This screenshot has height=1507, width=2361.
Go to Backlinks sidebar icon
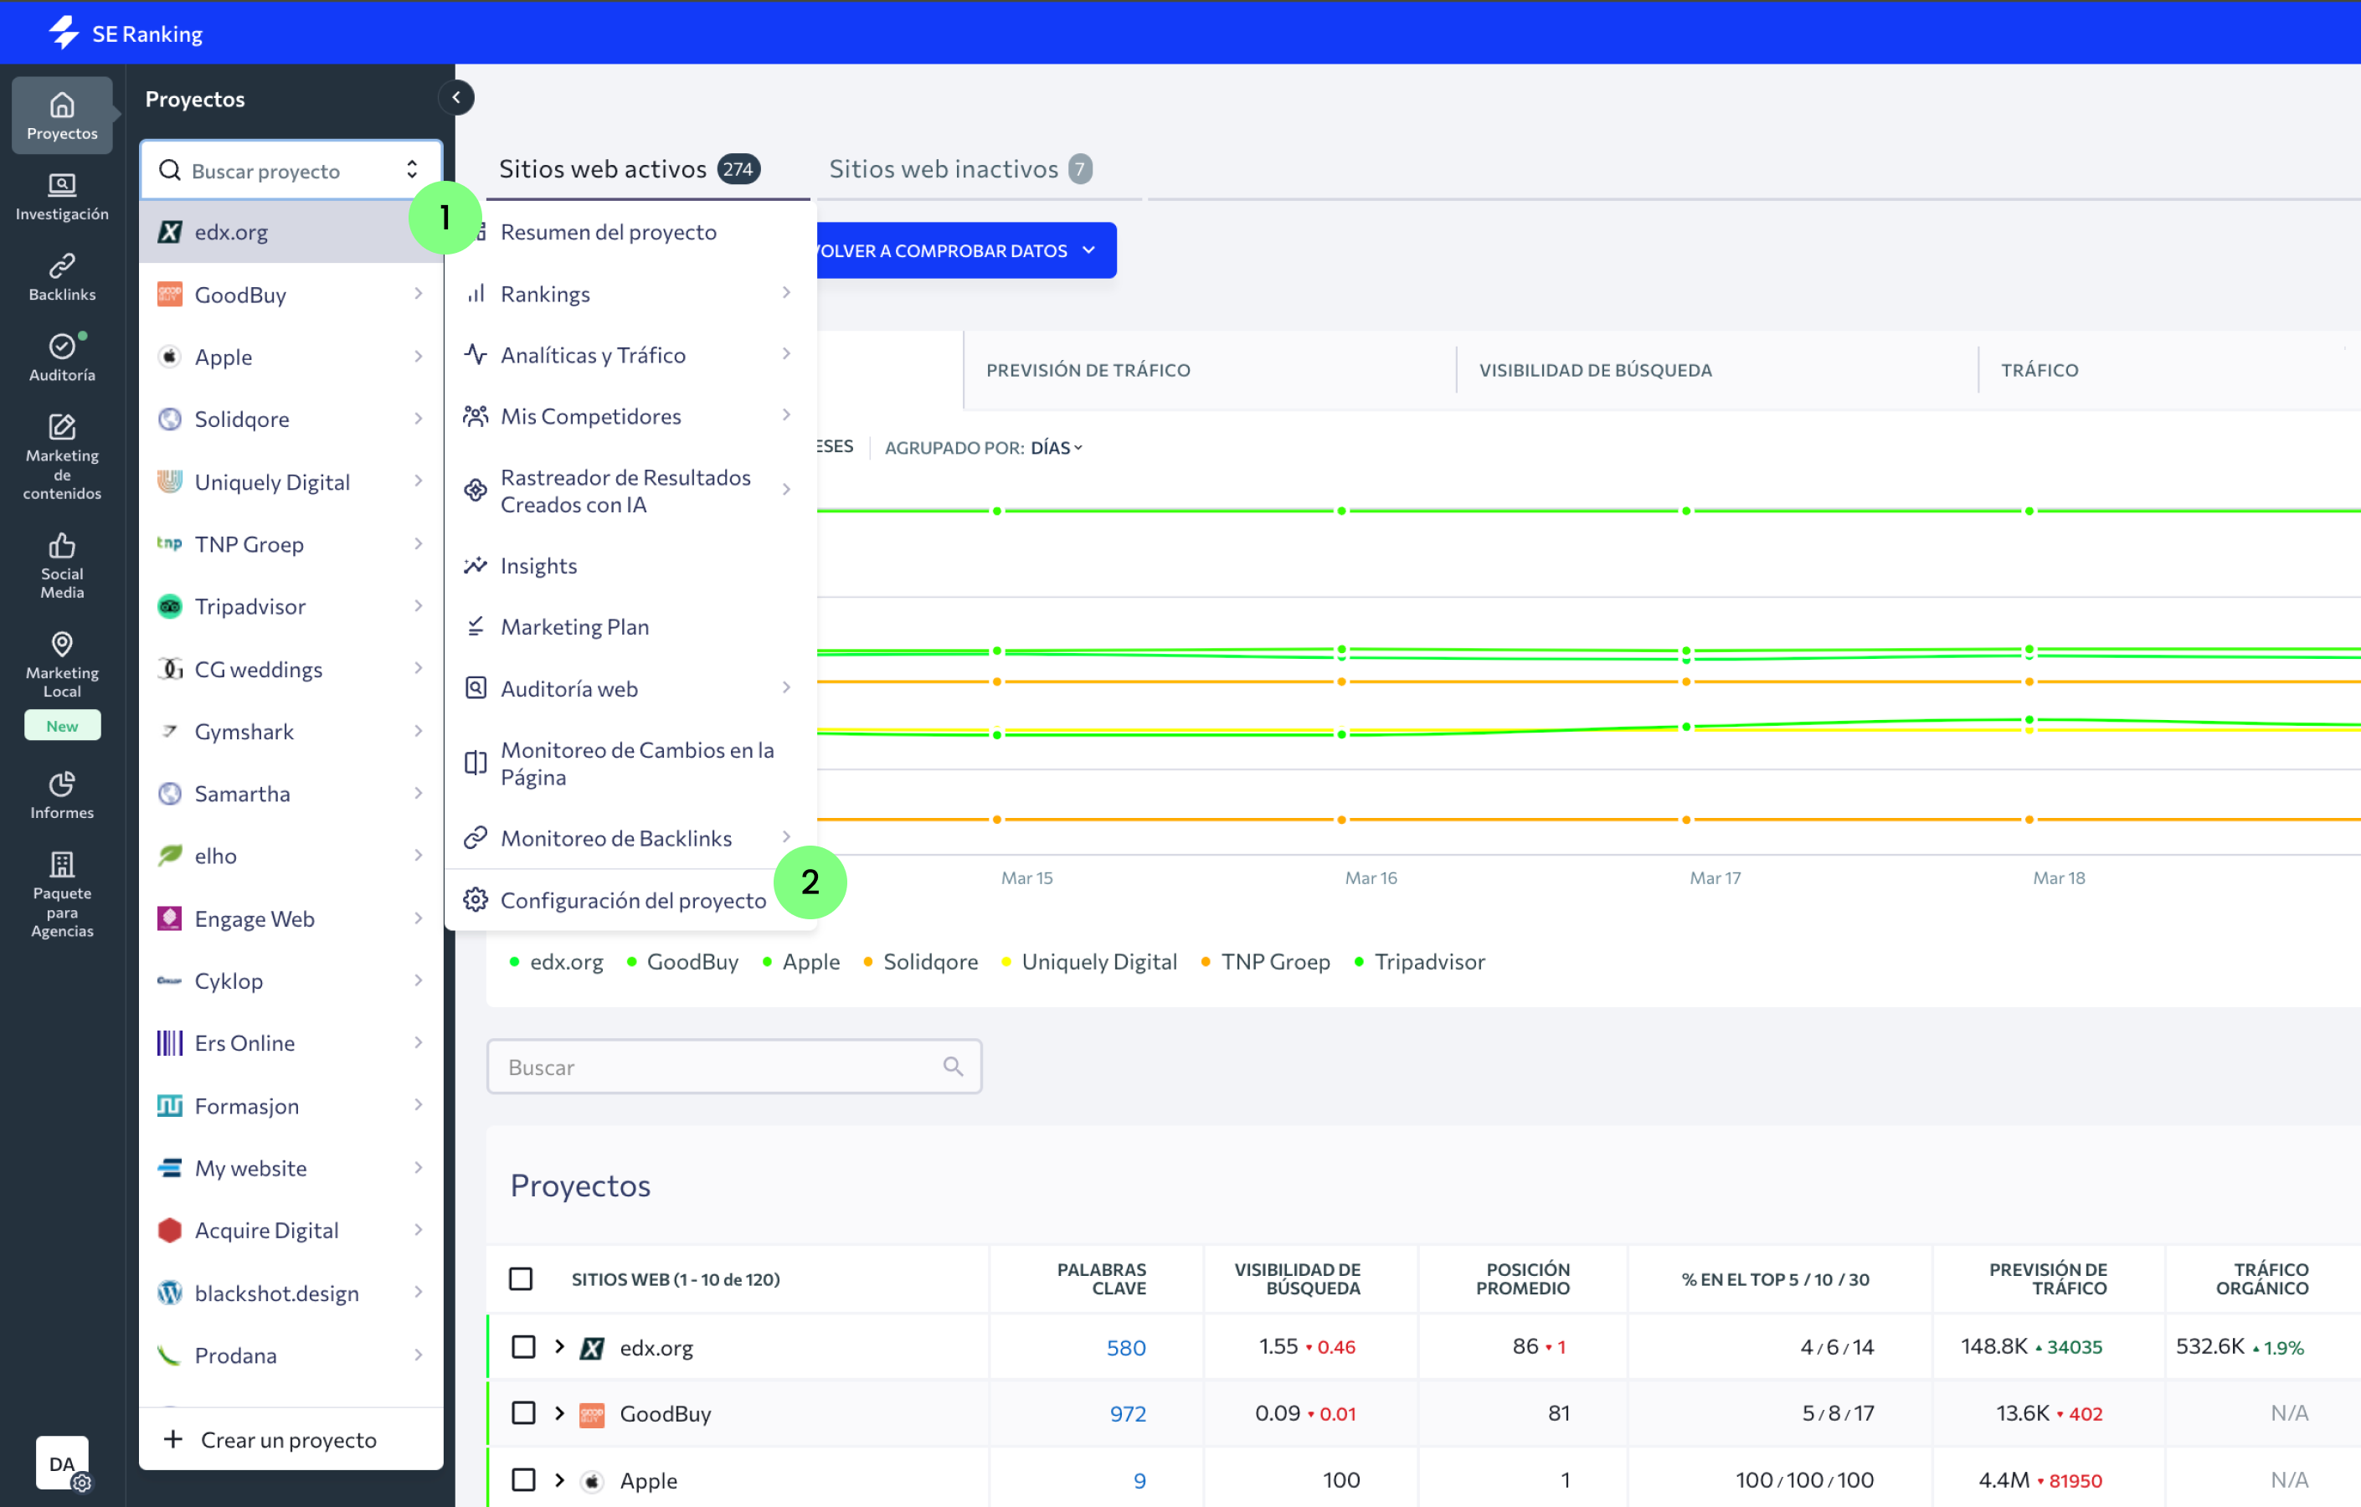(62, 265)
